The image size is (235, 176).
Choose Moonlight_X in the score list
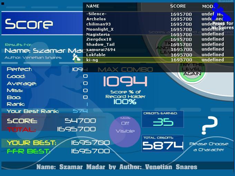click(100, 29)
